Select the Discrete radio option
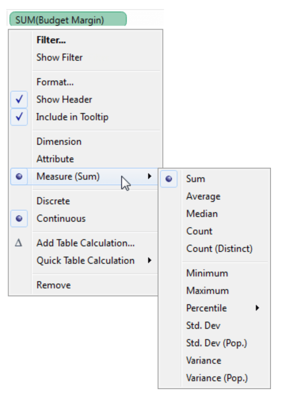The width and height of the screenshot is (286, 403). 53,201
